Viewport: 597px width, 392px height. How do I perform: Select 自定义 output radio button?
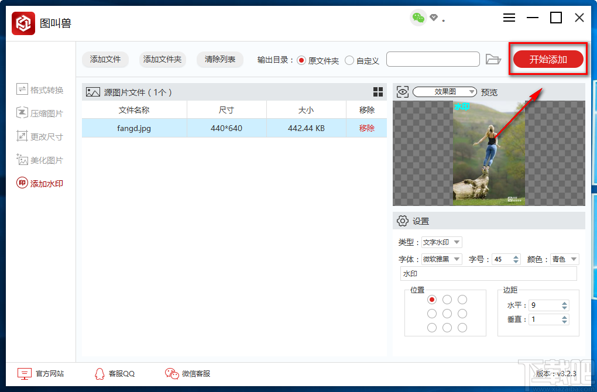(349, 60)
